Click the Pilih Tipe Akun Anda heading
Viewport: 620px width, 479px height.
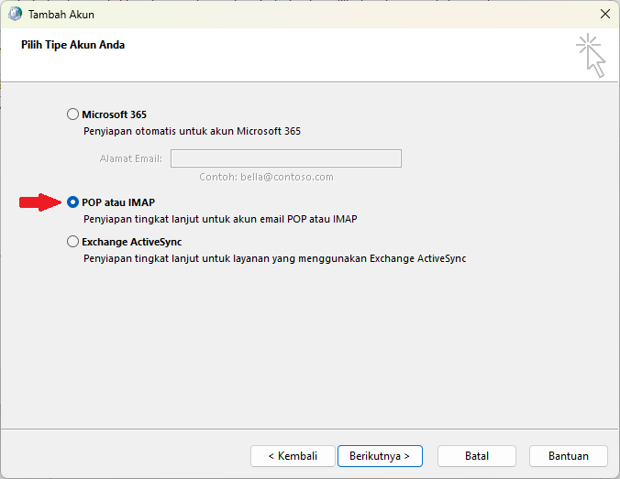[x=73, y=45]
